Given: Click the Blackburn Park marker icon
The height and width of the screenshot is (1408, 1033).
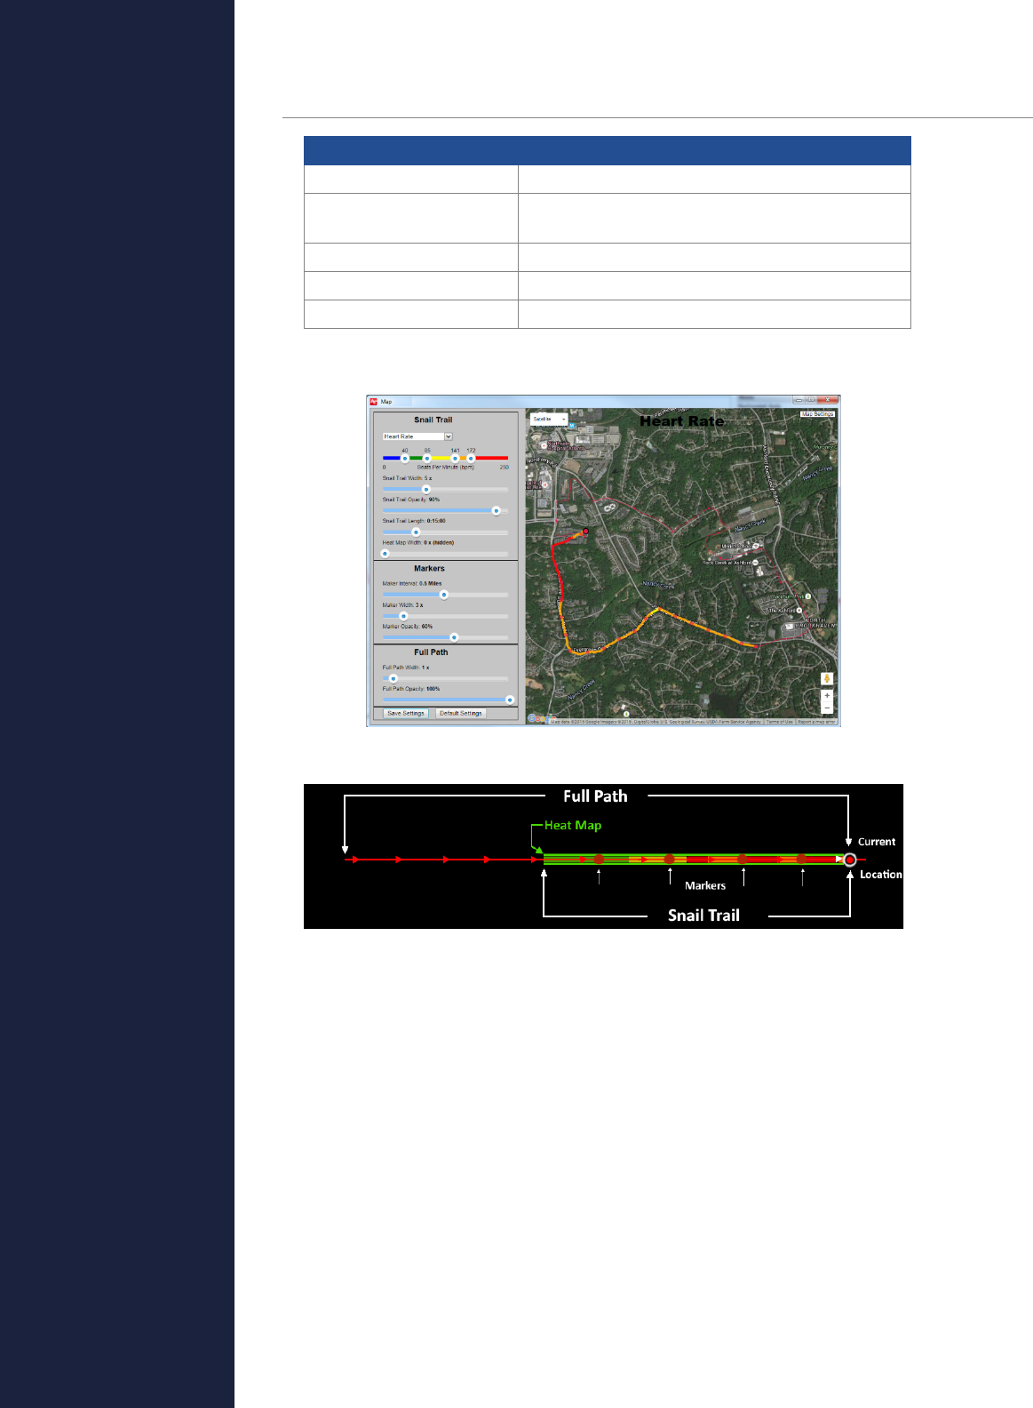Looking at the screenshot, I should tap(807, 596).
